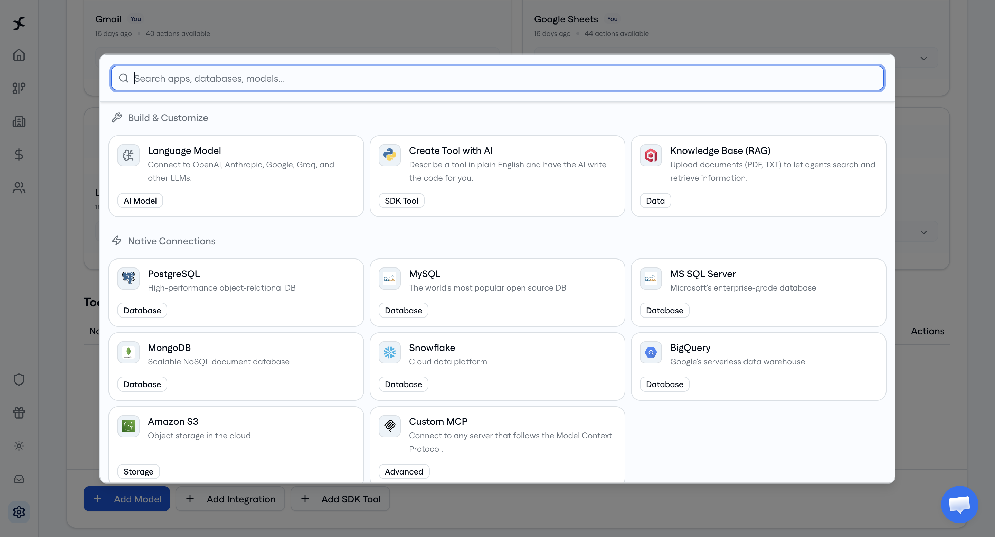Viewport: 995px width, 537px height.
Task: Open the chat support bubble
Action: (x=959, y=504)
